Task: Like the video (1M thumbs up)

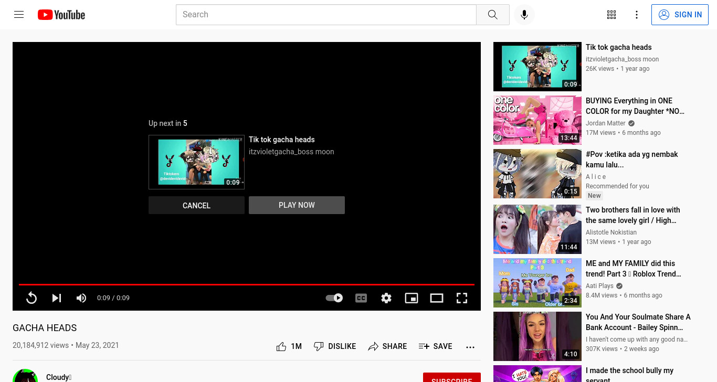Action: coord(289,346)
